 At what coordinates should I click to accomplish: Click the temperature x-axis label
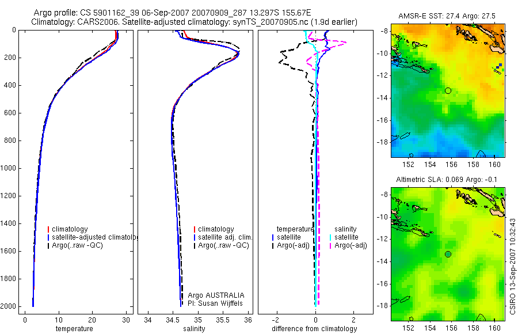74,329
